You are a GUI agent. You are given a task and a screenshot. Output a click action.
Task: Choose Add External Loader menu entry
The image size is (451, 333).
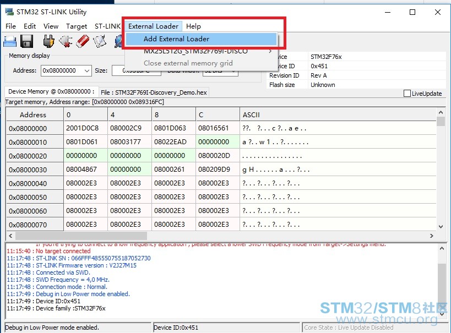[202, 39]
